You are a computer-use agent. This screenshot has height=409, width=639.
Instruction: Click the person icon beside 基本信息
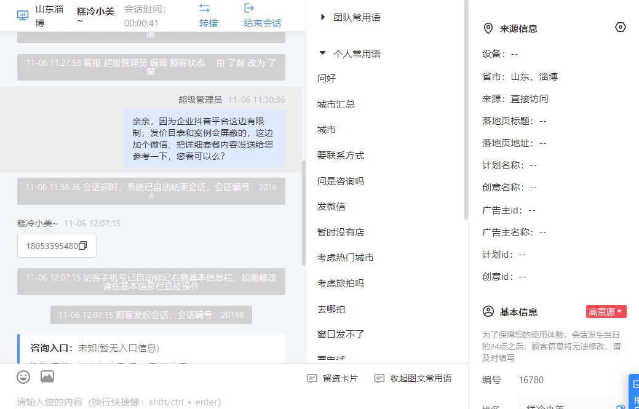(x=488, y=312)
